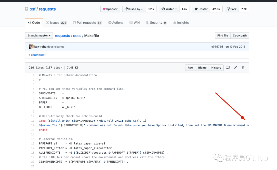Click the 'ALLSPHINXOPTS' code line
Image resolution: width=277 pixels, height=170 pixels.
coord(103,153)
